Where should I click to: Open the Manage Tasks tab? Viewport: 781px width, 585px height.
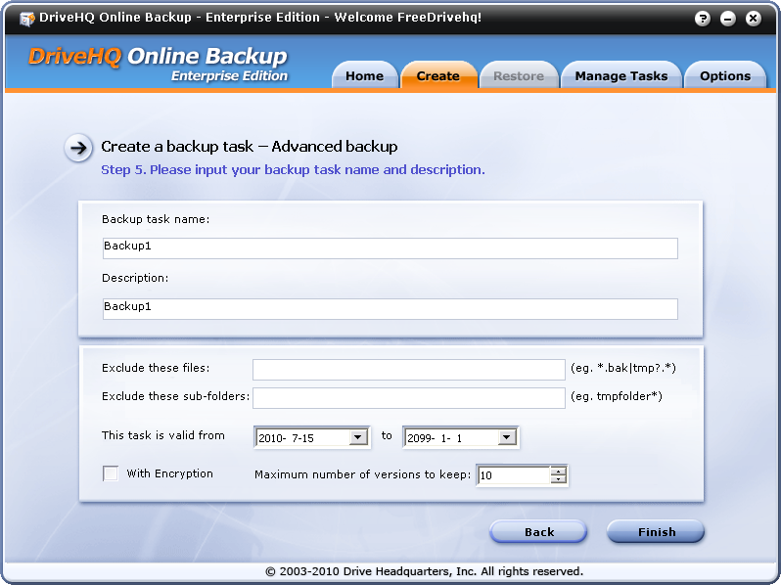[x=620, y=76]
